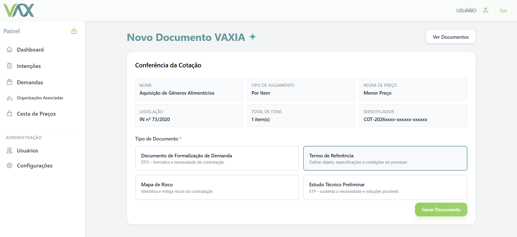Choose Mapa de Risco document type

click(x=217, y=187)
